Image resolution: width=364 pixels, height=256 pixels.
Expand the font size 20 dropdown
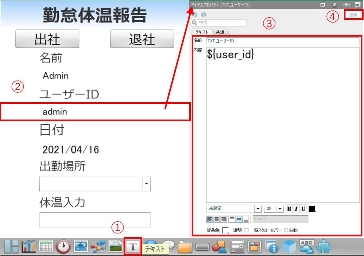click(279, 209)
